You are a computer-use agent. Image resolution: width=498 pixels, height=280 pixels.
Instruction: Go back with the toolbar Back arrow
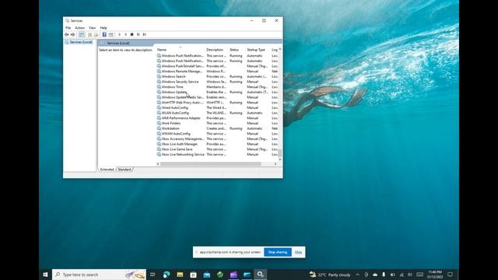pos(67,34)
